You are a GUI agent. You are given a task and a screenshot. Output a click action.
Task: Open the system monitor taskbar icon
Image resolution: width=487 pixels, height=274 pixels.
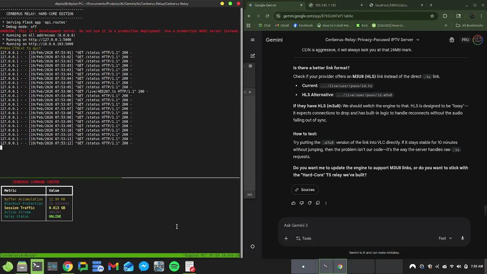(x=53, y=267)
